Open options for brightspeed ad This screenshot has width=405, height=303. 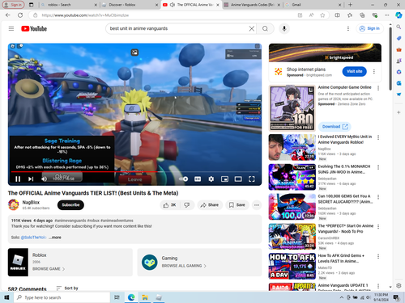(x=374, y=71)
